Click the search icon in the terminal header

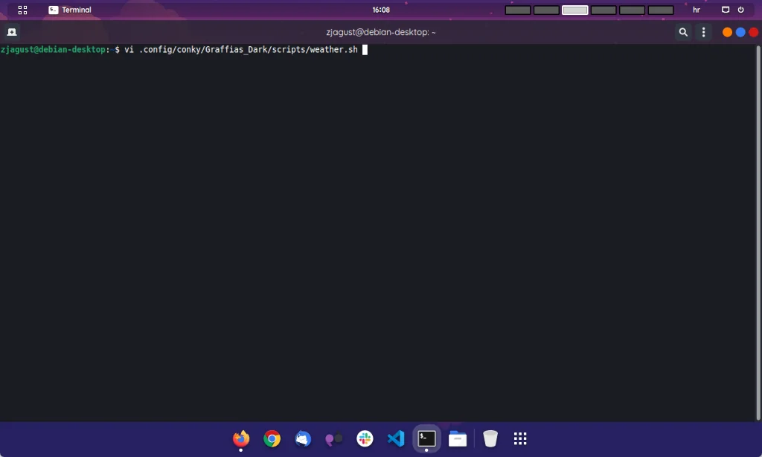coord(683,32)
